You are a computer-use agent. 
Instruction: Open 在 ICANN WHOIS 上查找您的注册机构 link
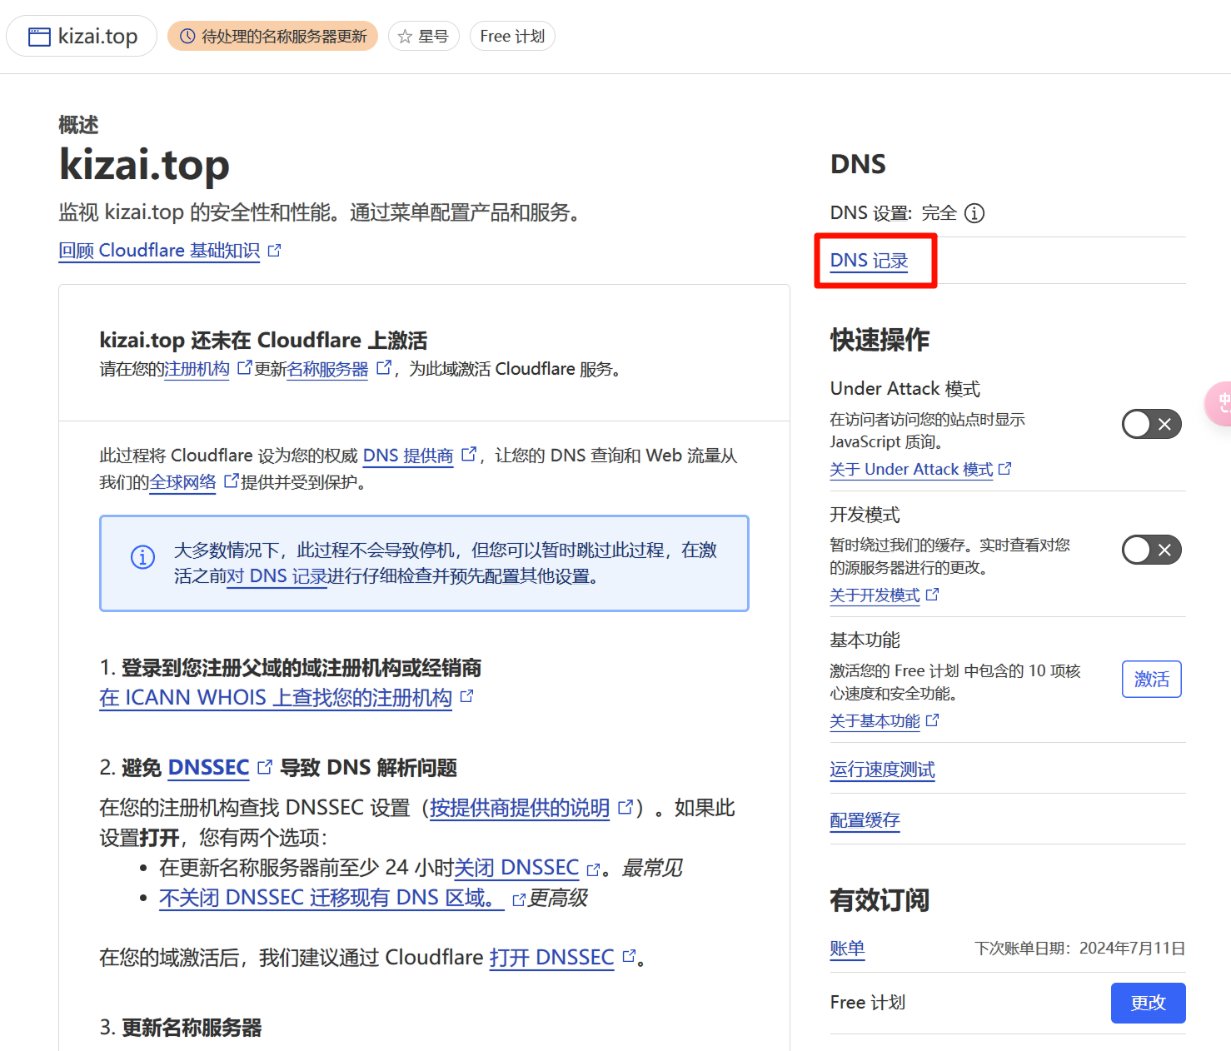click(276, 698)
